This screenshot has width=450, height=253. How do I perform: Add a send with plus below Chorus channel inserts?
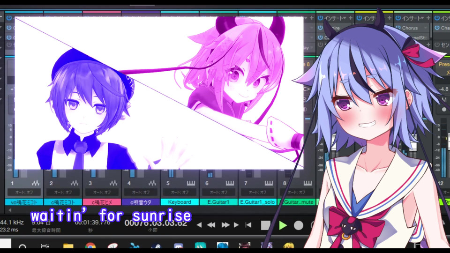point(428,45)
